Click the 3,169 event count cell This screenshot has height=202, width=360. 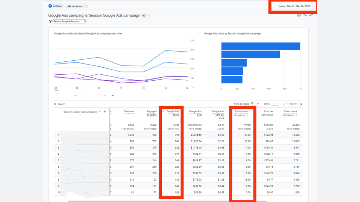[x=296, y=167]
